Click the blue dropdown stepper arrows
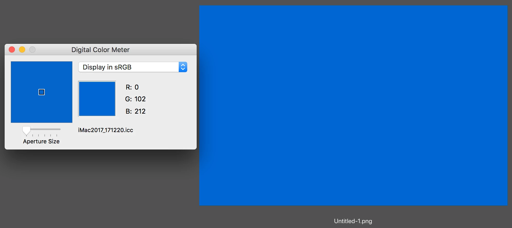512x228 pixels. point(183,67)
